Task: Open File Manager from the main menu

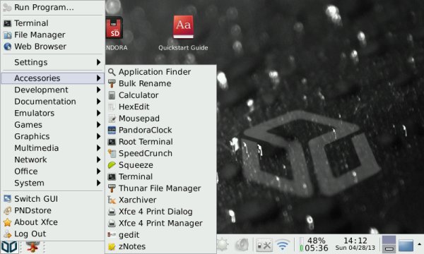Action: [53, 35]
